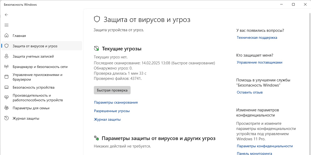This screenshot has height=155, width=311.
Task: Follow the Техническая поддержка link
Action: click(x=257, y=37)
